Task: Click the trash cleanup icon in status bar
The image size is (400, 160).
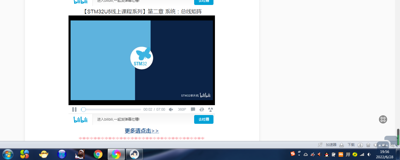Action: click(368, 145)
